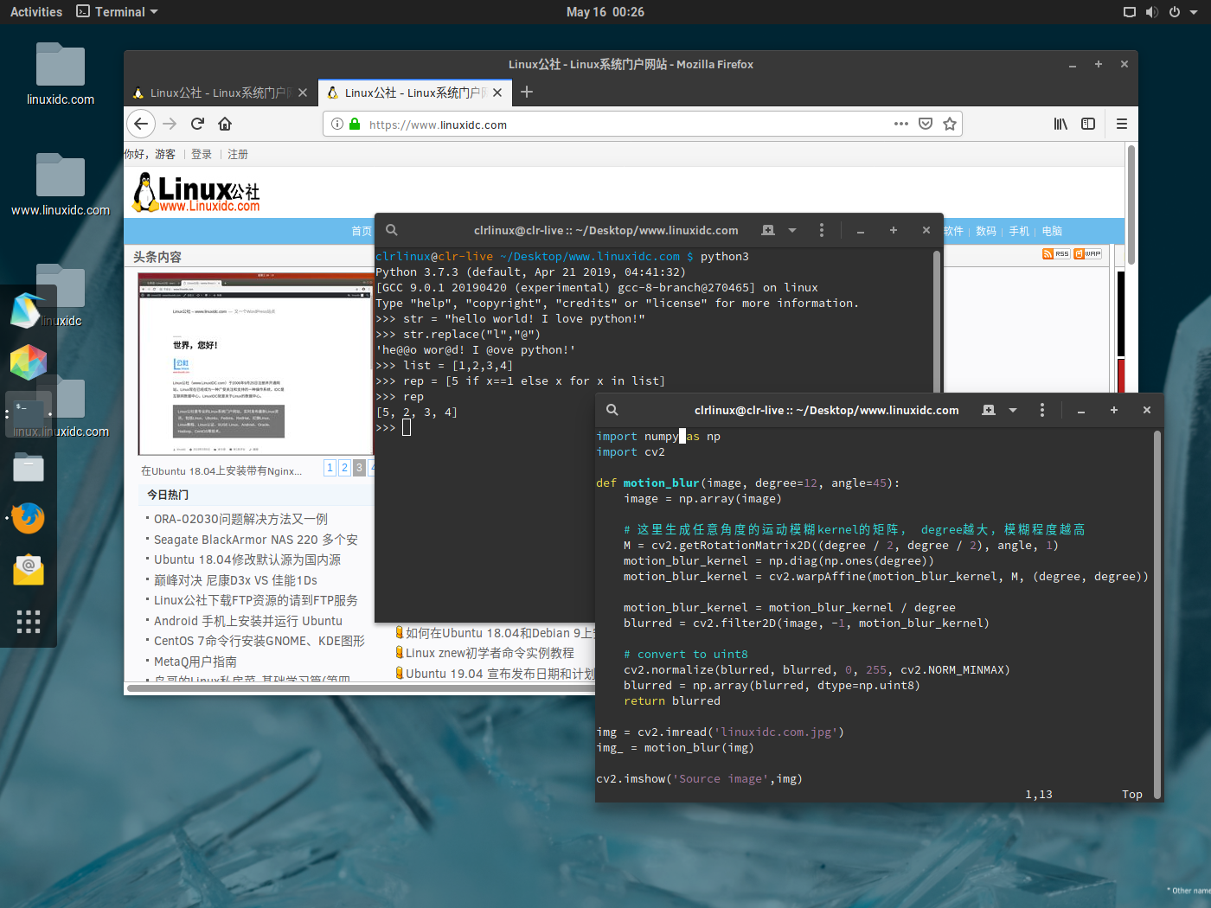Select slideshow page 1 button

[x=330, y=468]
